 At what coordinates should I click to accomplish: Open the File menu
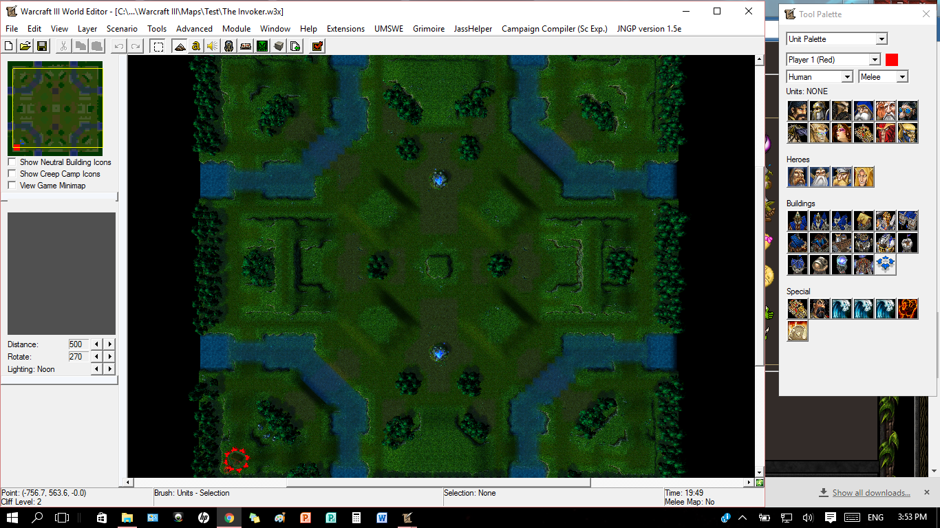click(12, 29)
